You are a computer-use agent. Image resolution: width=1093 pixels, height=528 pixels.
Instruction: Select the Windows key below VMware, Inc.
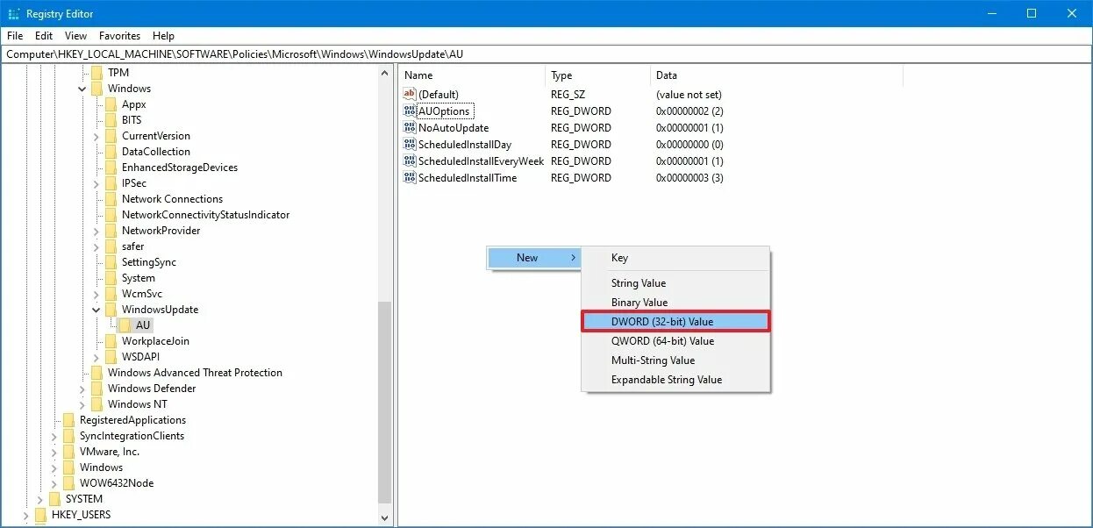tap(101, 467)
